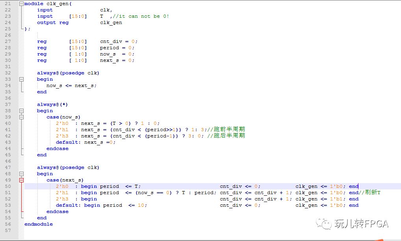Collapse the begin block at line 33
Viewport: 401px width, 241px height.
[x=22, y=80]
